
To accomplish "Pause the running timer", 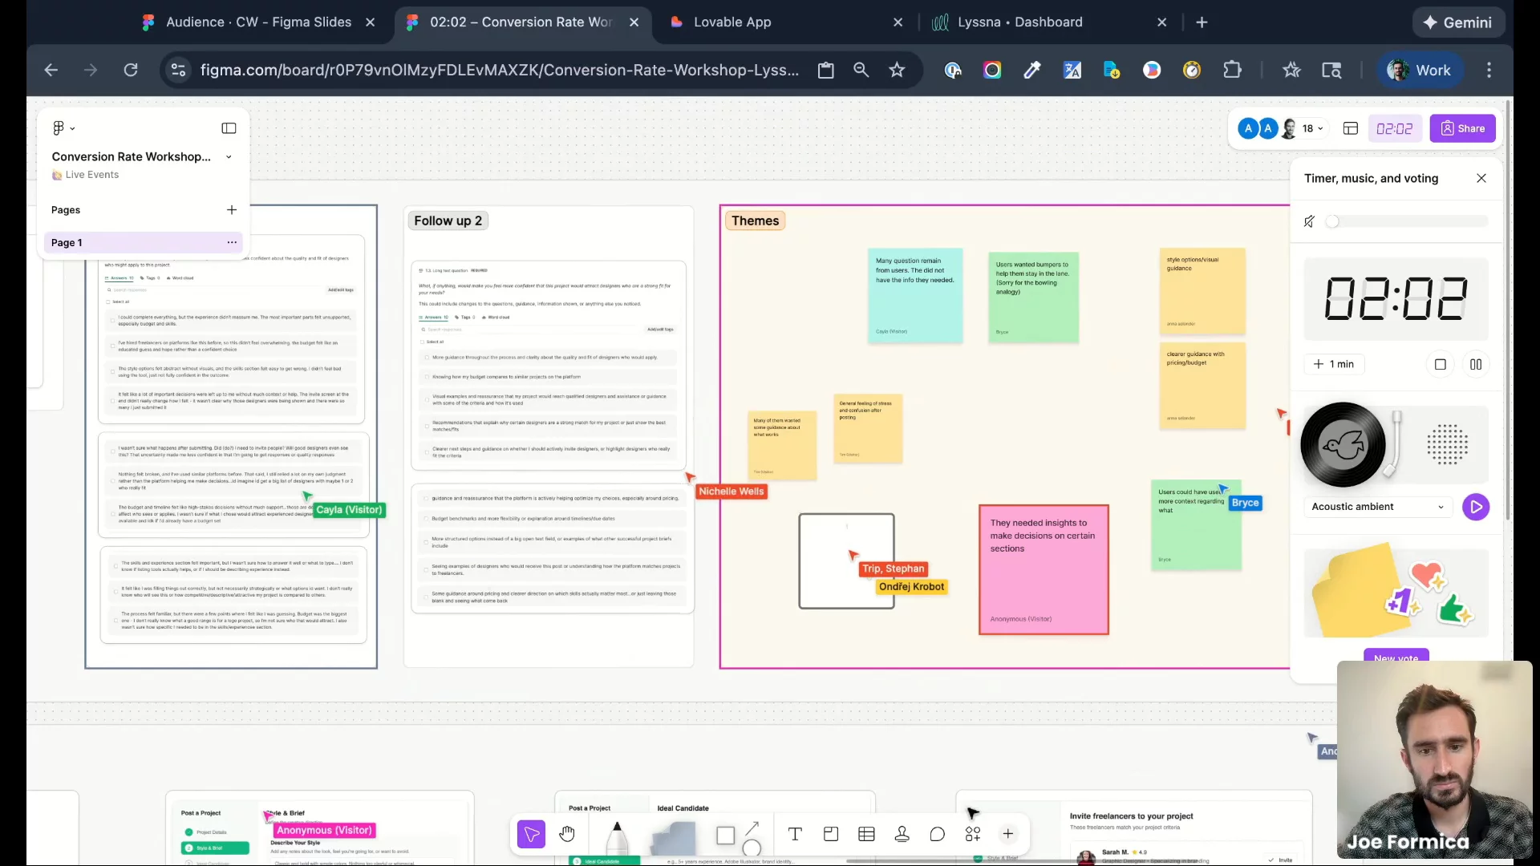I will [1476, 364].
